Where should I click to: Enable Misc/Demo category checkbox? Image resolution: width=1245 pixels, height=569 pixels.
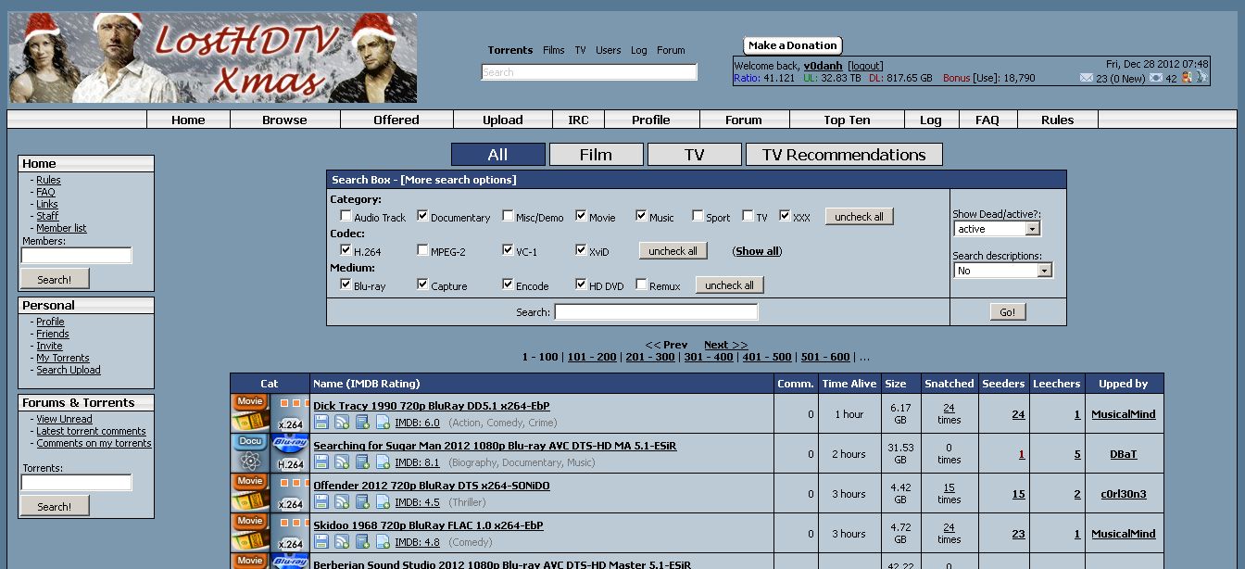[x=508, y=216]
